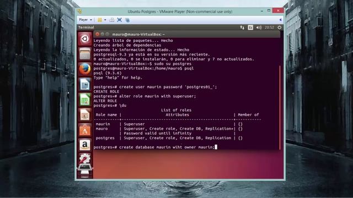Open the Ubuntu Dash home launcher
This screenshot has height=198, width=353.
pos(84,39)
